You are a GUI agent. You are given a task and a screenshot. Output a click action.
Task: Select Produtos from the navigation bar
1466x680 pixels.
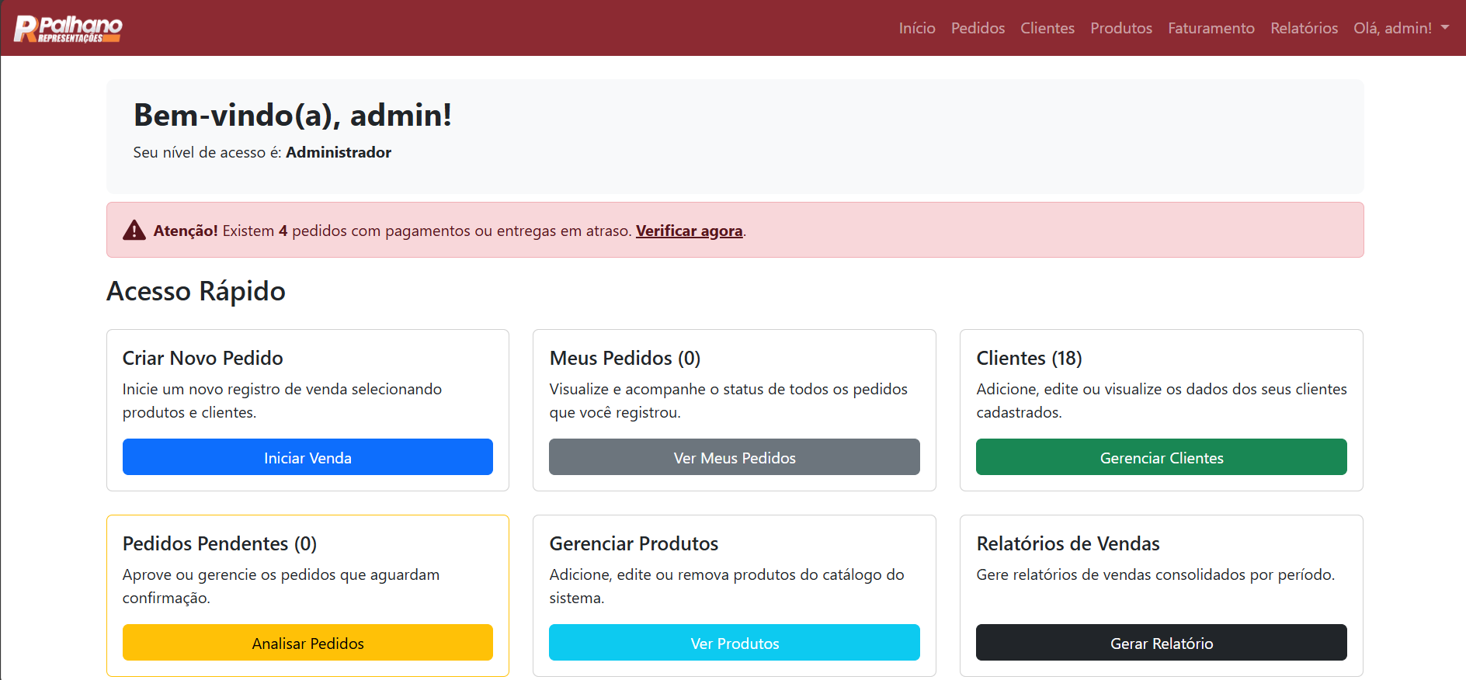click(x=1120, y=28)
